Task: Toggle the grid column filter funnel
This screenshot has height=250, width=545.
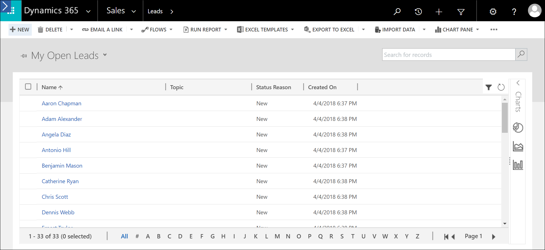Action: [x=489, y=87]
